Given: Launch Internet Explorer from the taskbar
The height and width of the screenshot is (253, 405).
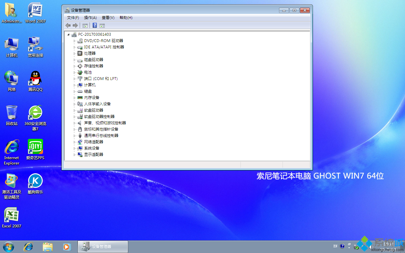Looking at the screenshot, I should (x=28, y=247).
